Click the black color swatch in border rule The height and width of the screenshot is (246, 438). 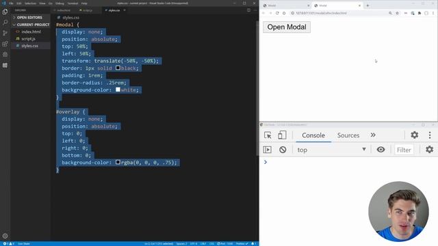pos(118,68)
